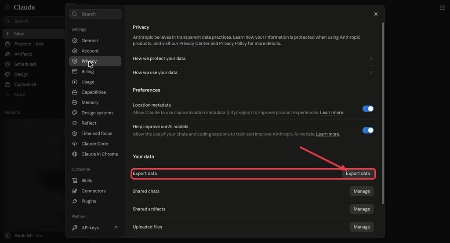
Task: Toggle the Location metadata switch
Action: tap(368, 109)
